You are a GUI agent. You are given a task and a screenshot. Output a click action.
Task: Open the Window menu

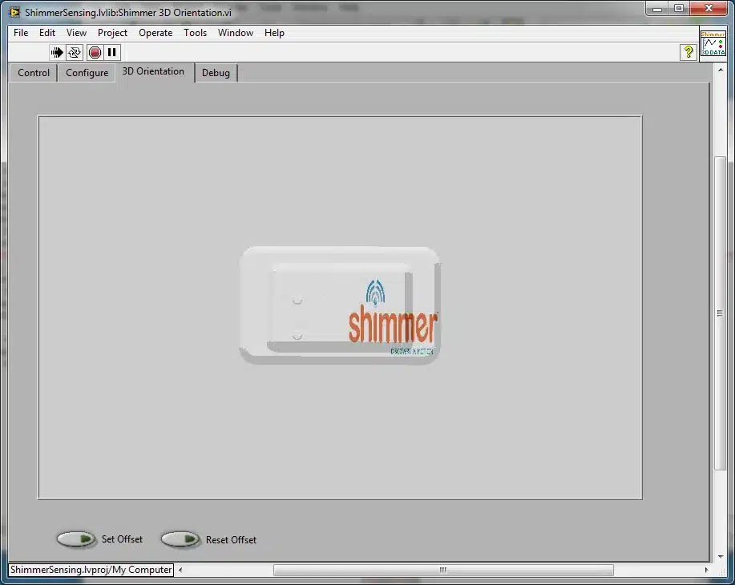coord(236,33)
